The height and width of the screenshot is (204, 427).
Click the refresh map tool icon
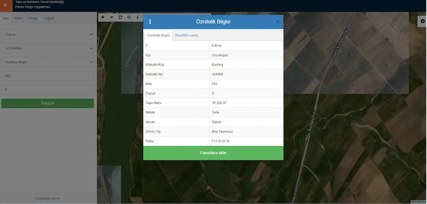coord(120,17)
